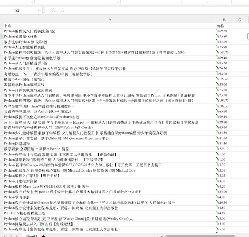Viewport: 249px width, 237px height.
Task: Select cell 零基础学Python编程实战
Action: click(x=110, y=85)
